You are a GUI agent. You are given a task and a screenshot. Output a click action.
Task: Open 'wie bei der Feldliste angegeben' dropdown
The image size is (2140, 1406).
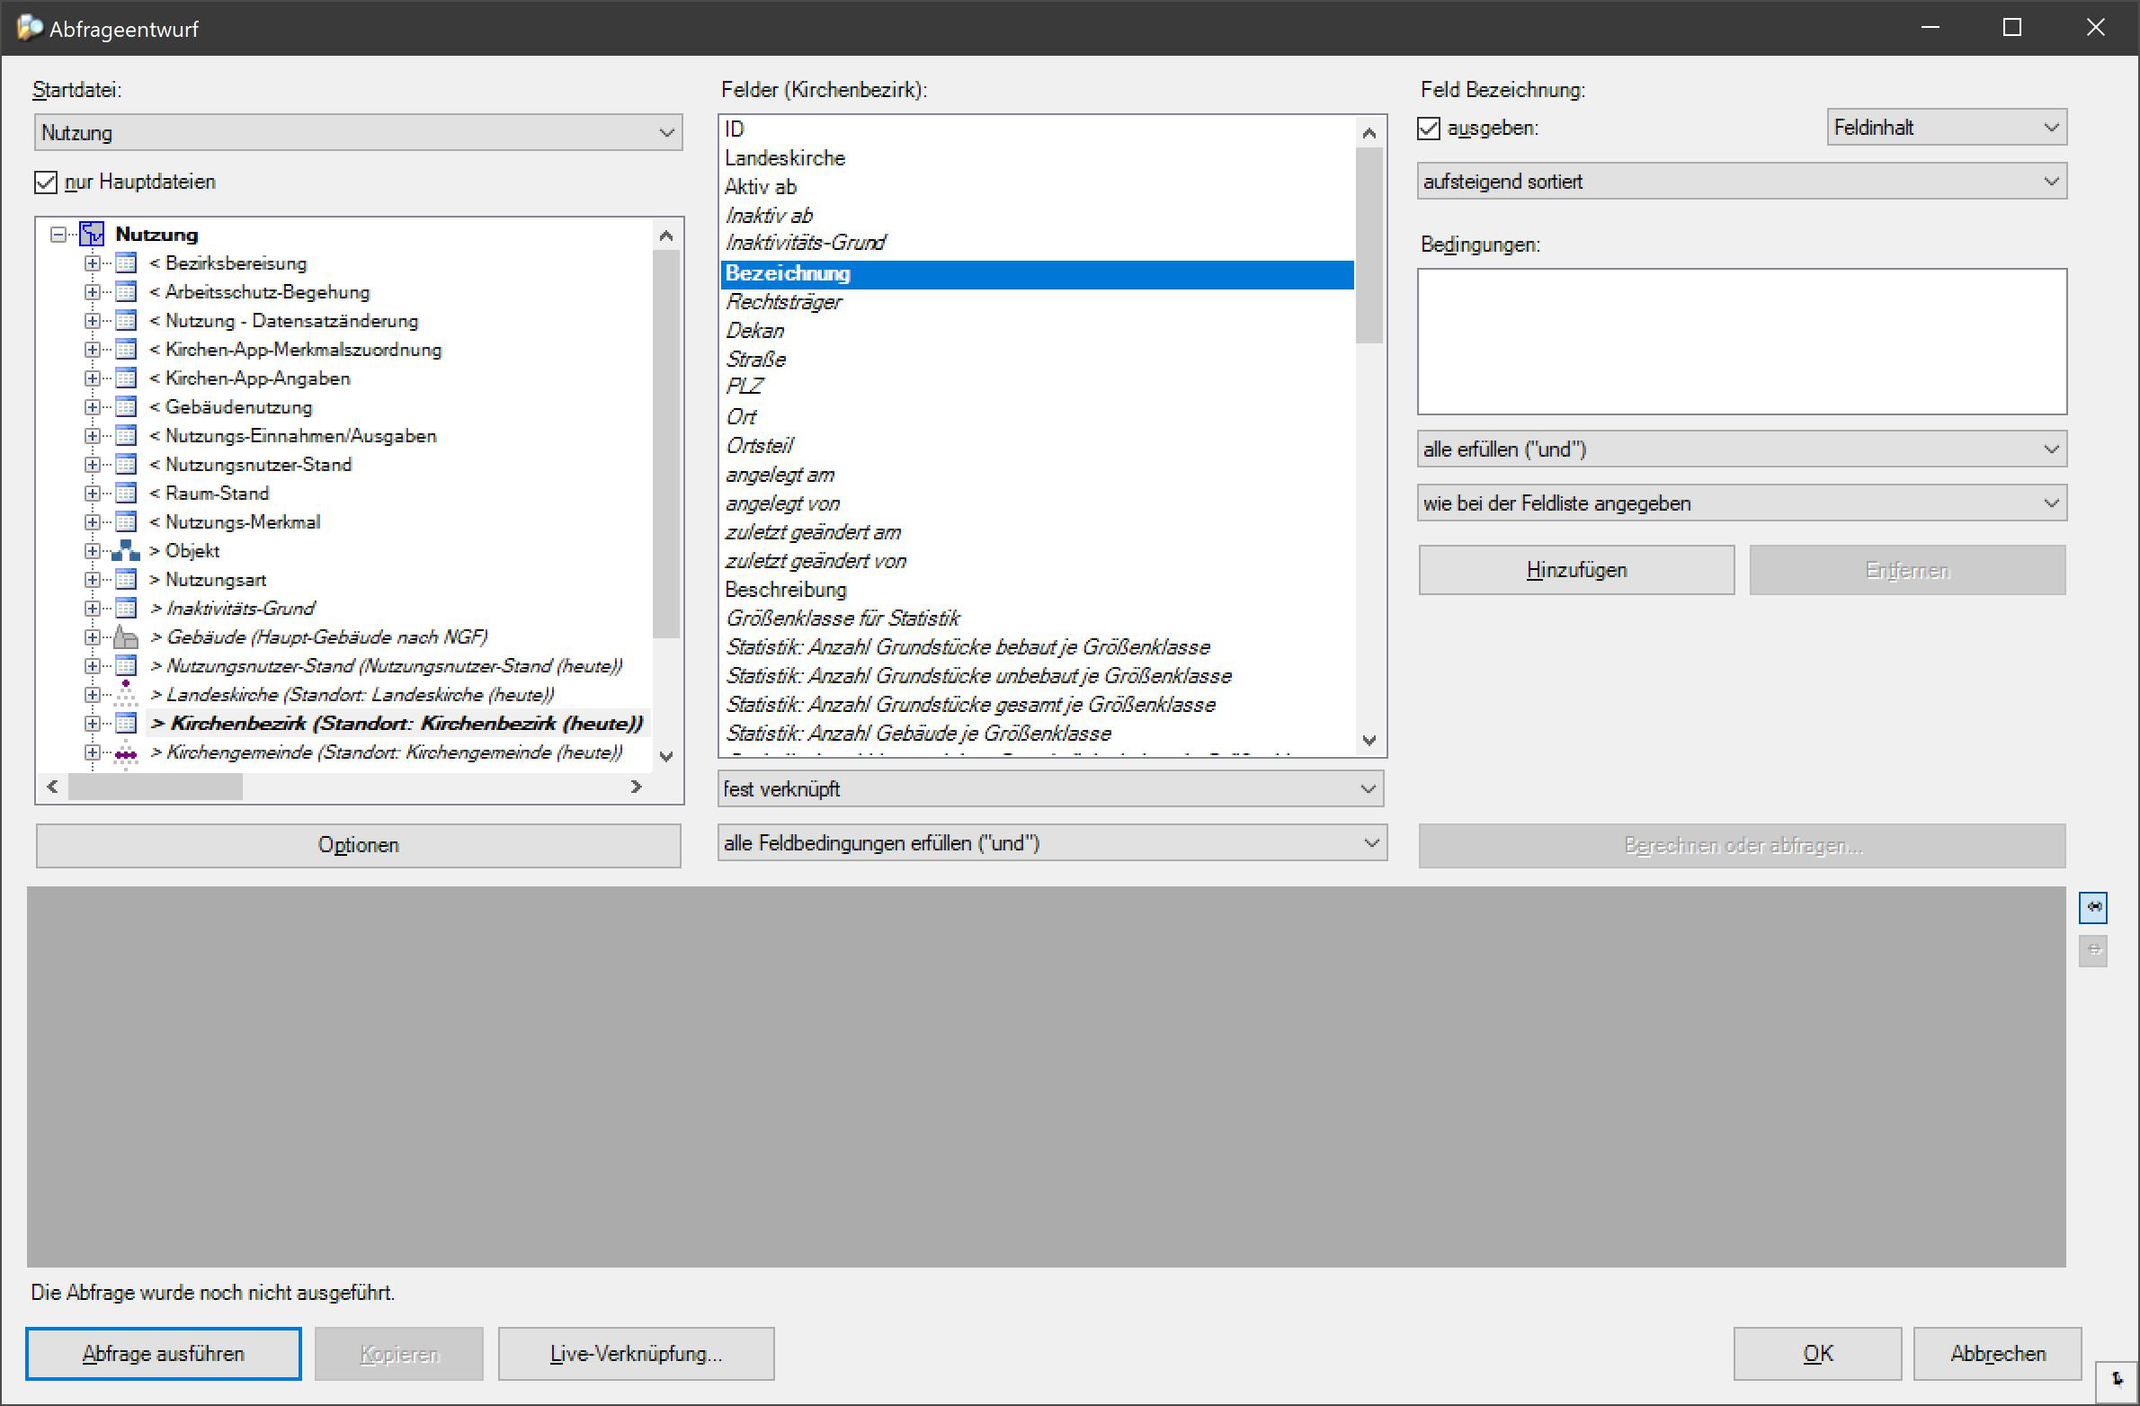(x=1742, y=503)
